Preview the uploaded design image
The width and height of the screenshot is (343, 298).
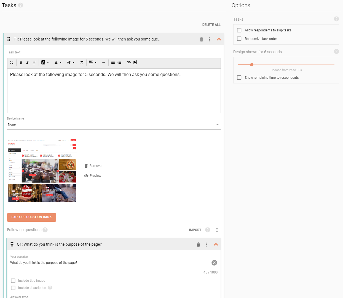click(x=93, y=176)
